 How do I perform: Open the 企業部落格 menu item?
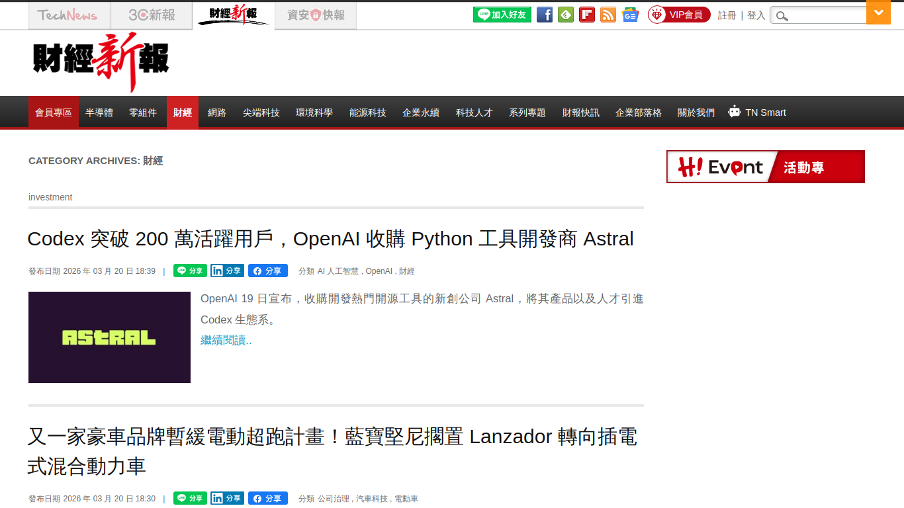[639, 112]
